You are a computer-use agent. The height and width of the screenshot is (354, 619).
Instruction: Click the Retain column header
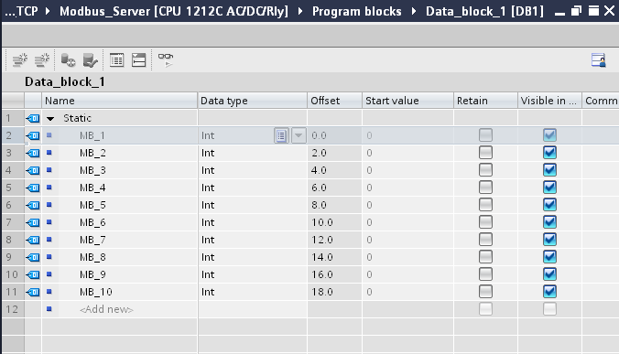pos(485,101)
